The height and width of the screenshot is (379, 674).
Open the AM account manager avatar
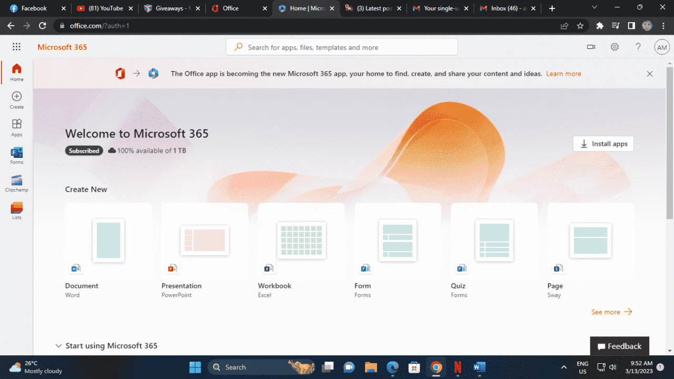(662, 47)
